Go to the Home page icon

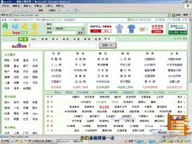tap(31, 10)
